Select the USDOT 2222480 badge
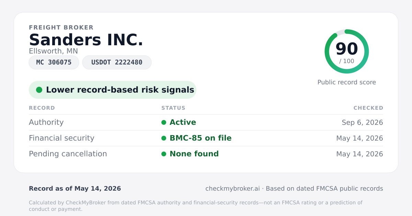Image resolution: width=412 pixels, height=216 pixels. click(x=117, y=62)
